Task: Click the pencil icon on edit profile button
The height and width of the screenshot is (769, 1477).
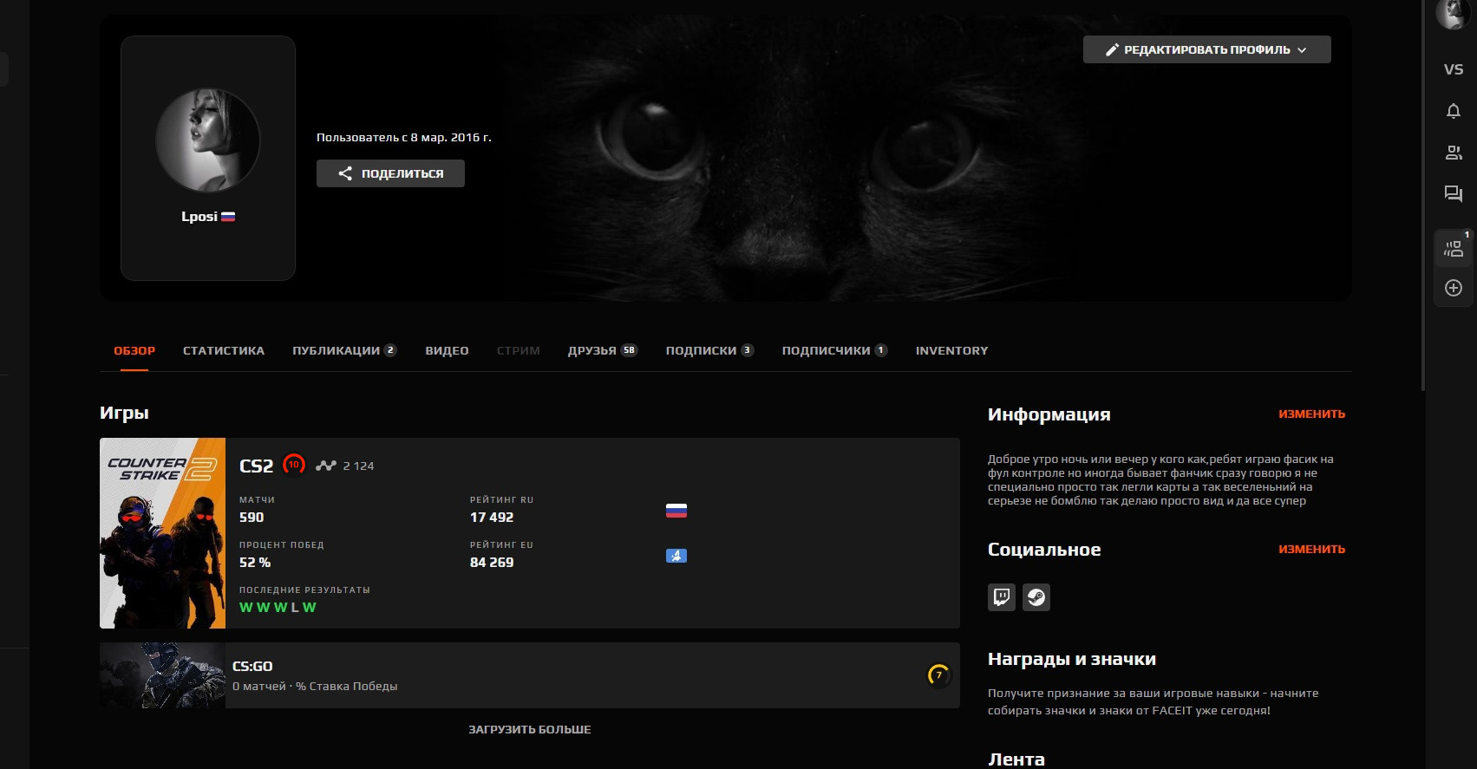Action: 1112,50
